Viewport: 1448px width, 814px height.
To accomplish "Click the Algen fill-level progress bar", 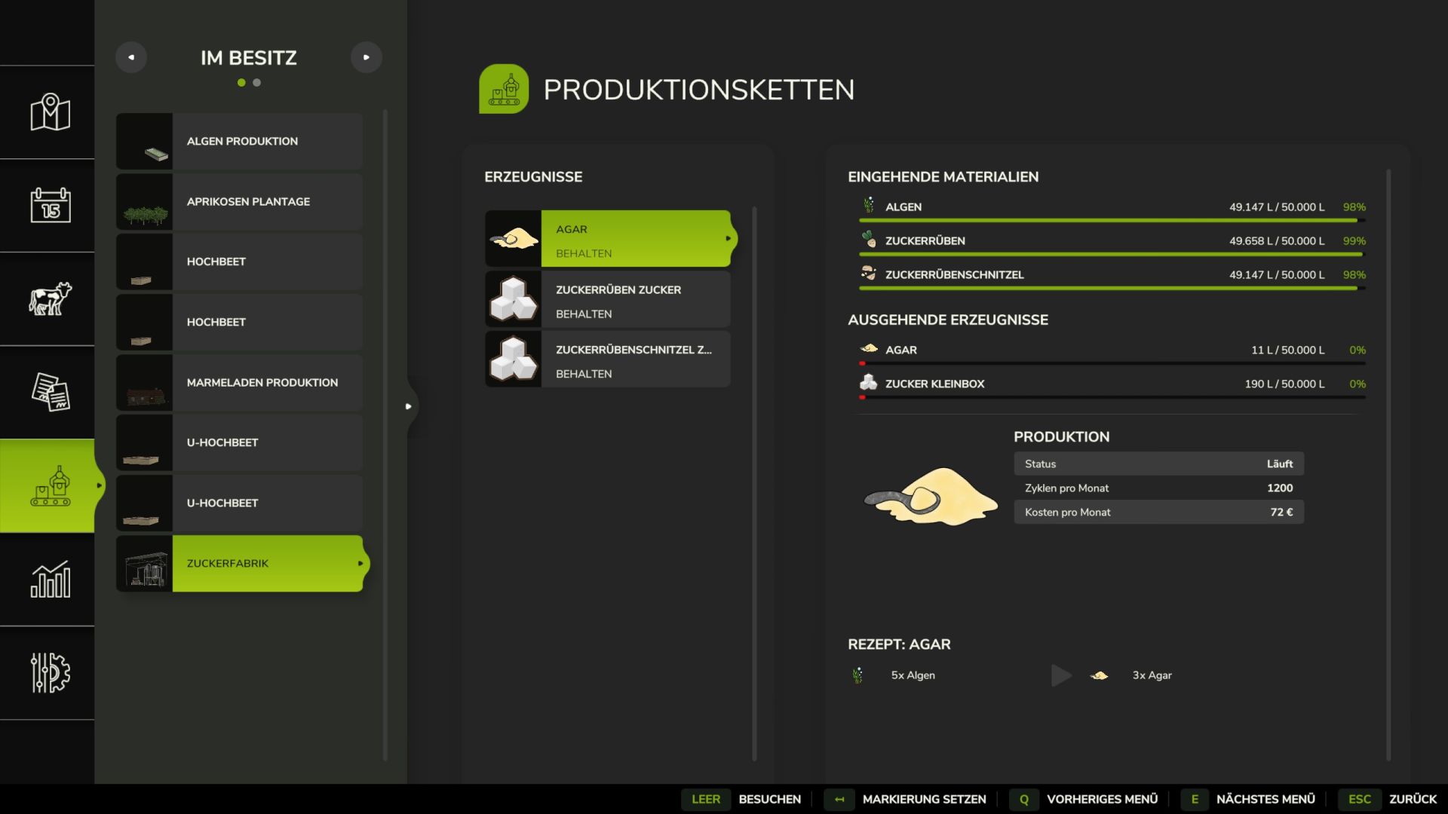I will 1109,219.
